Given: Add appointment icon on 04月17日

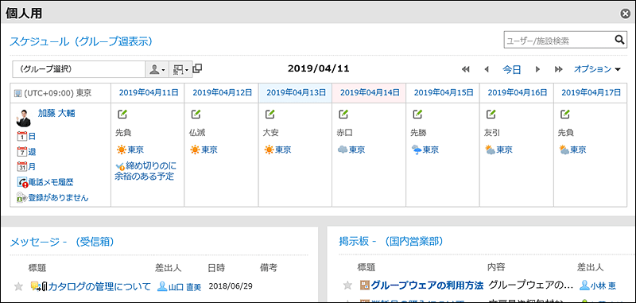Looking at the screenshot, I should tap(565, 115).
